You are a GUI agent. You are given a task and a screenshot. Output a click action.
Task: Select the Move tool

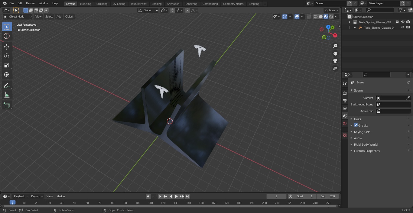point(7,47)
